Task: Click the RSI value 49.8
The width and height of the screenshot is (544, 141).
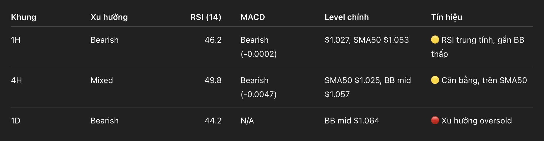Action: click(x=213, y=80)
